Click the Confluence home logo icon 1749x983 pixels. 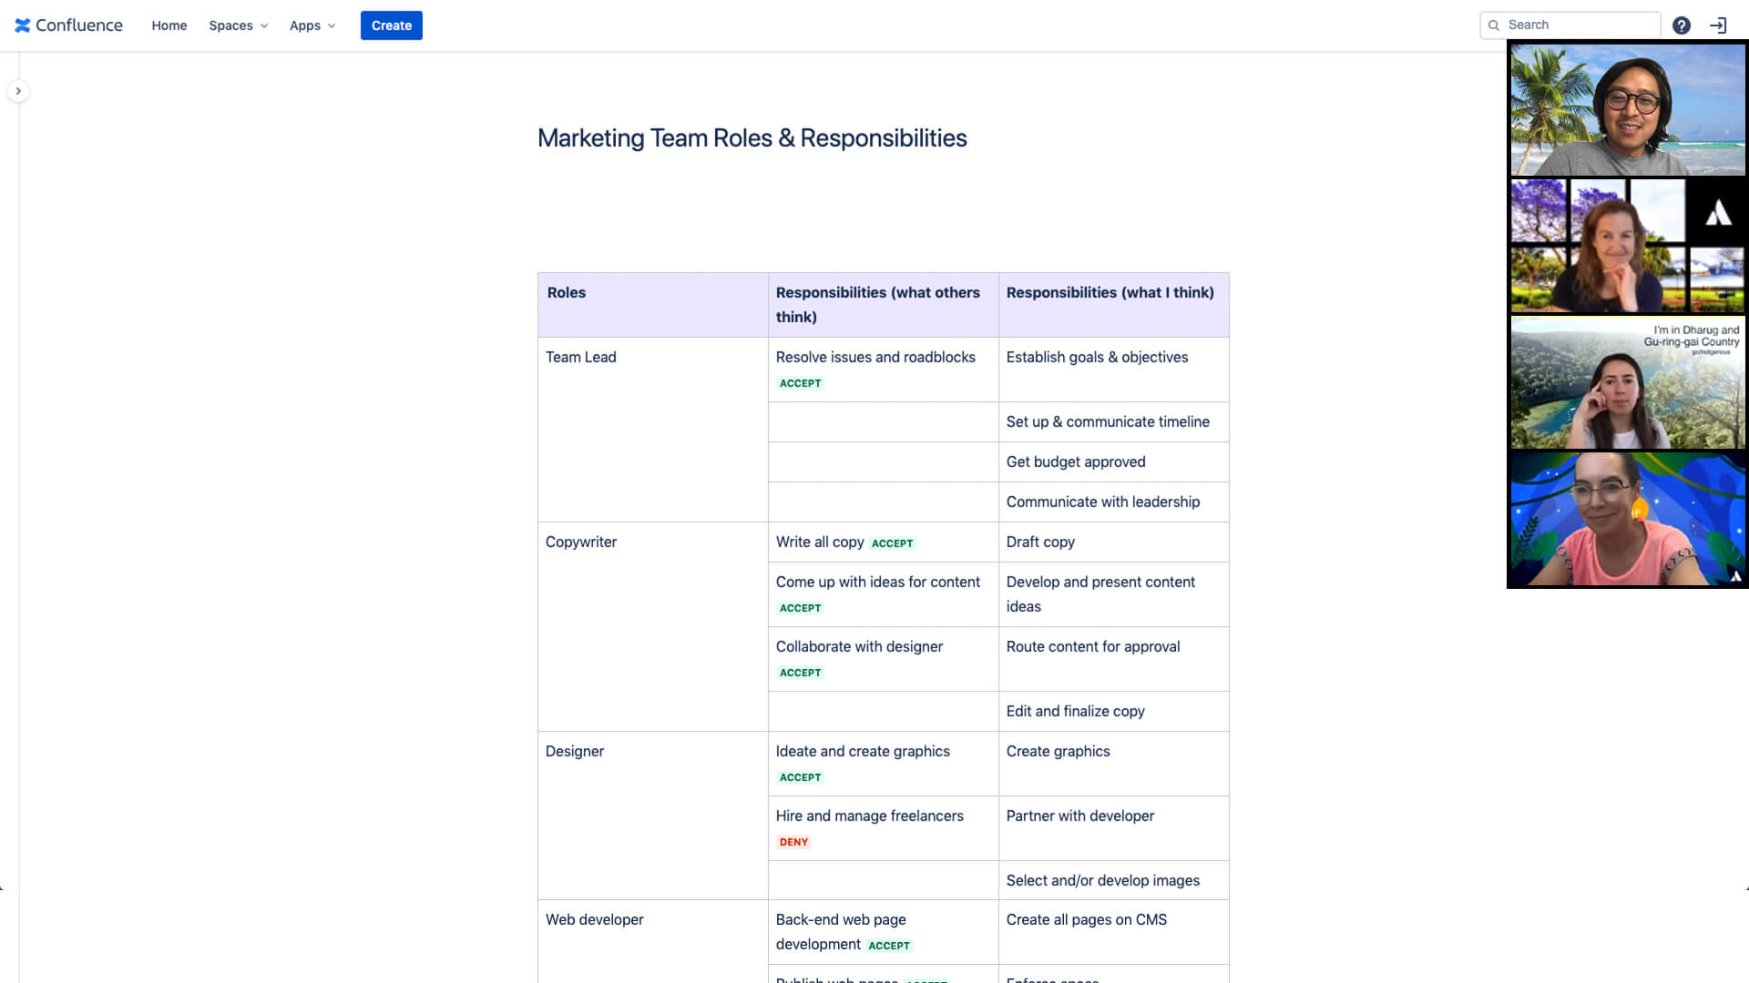[23, 24]
